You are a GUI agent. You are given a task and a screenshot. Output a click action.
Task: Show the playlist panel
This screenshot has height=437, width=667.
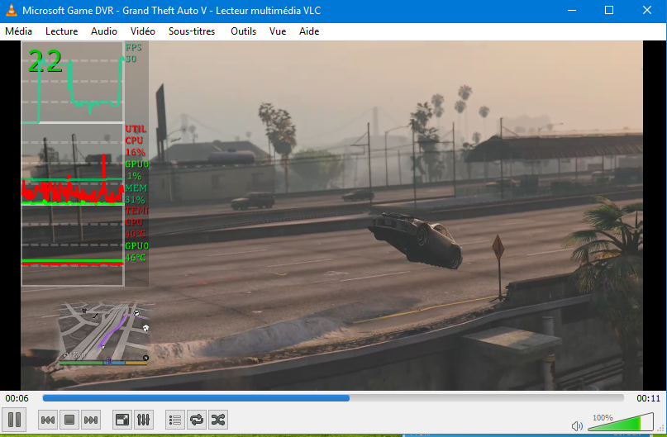175,420
